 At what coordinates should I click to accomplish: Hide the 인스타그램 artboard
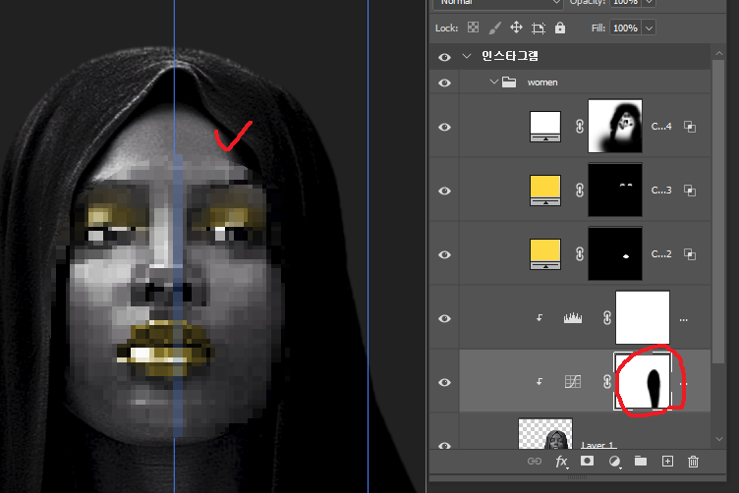pos(444,57)
